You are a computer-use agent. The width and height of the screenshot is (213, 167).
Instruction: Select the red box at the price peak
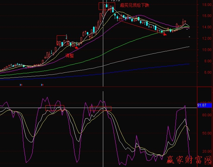tap(106, 6)
